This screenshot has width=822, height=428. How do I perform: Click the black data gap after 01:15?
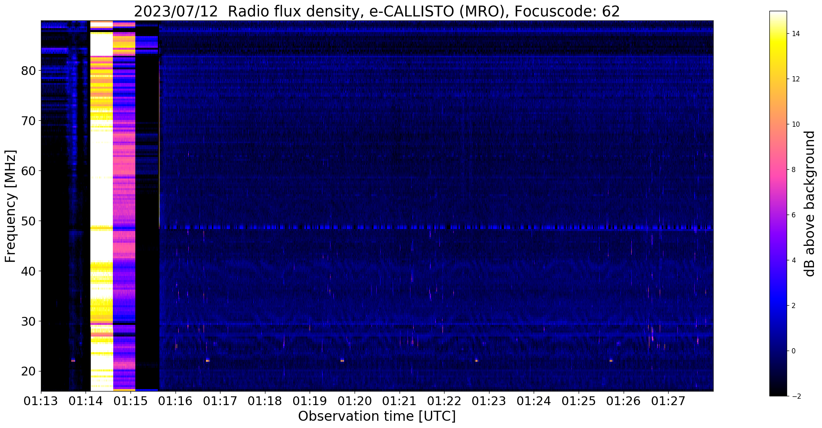147,206
